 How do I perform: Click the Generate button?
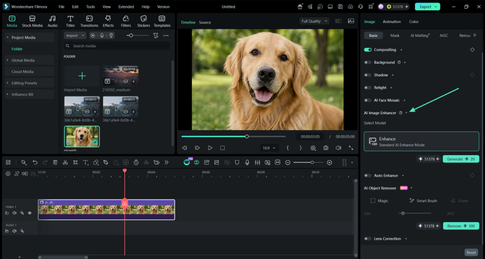[x=461, y=159]
